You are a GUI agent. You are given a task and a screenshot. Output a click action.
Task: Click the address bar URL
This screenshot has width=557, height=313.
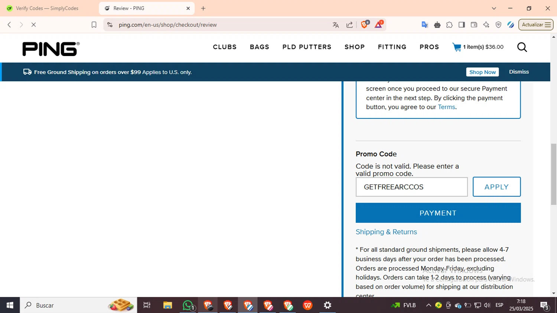point(168,25)
